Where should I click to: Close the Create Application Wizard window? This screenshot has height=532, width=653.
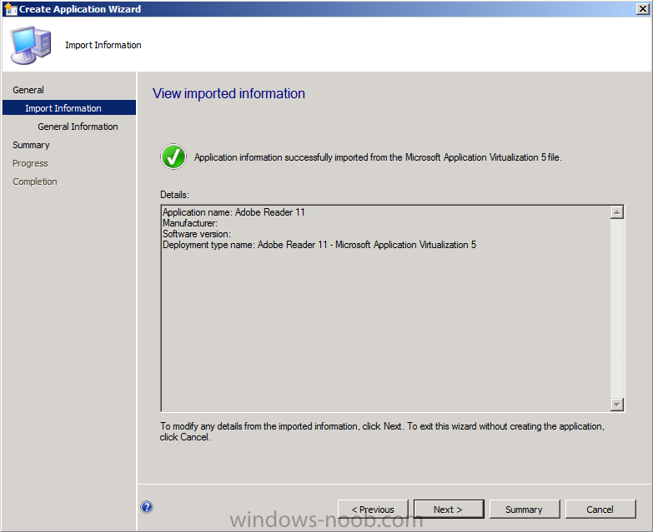[643, 8]
